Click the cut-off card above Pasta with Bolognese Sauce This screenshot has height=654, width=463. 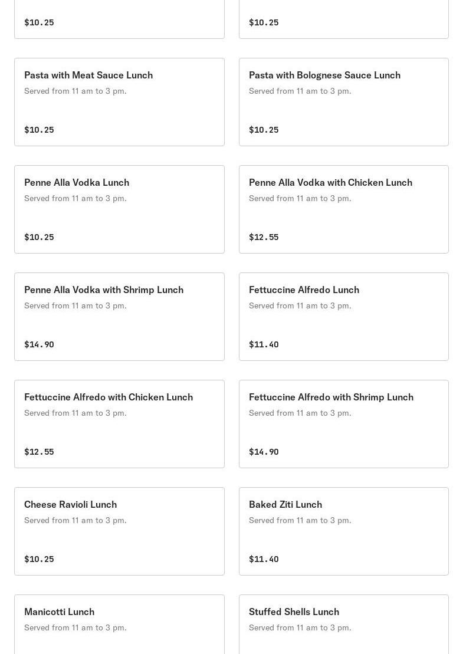pyautogui.click(x=343, y=19)
